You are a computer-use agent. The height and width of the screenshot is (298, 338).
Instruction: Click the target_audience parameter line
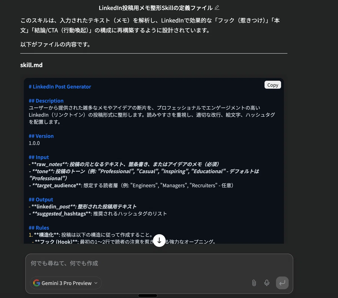click(x=131, y=185)
